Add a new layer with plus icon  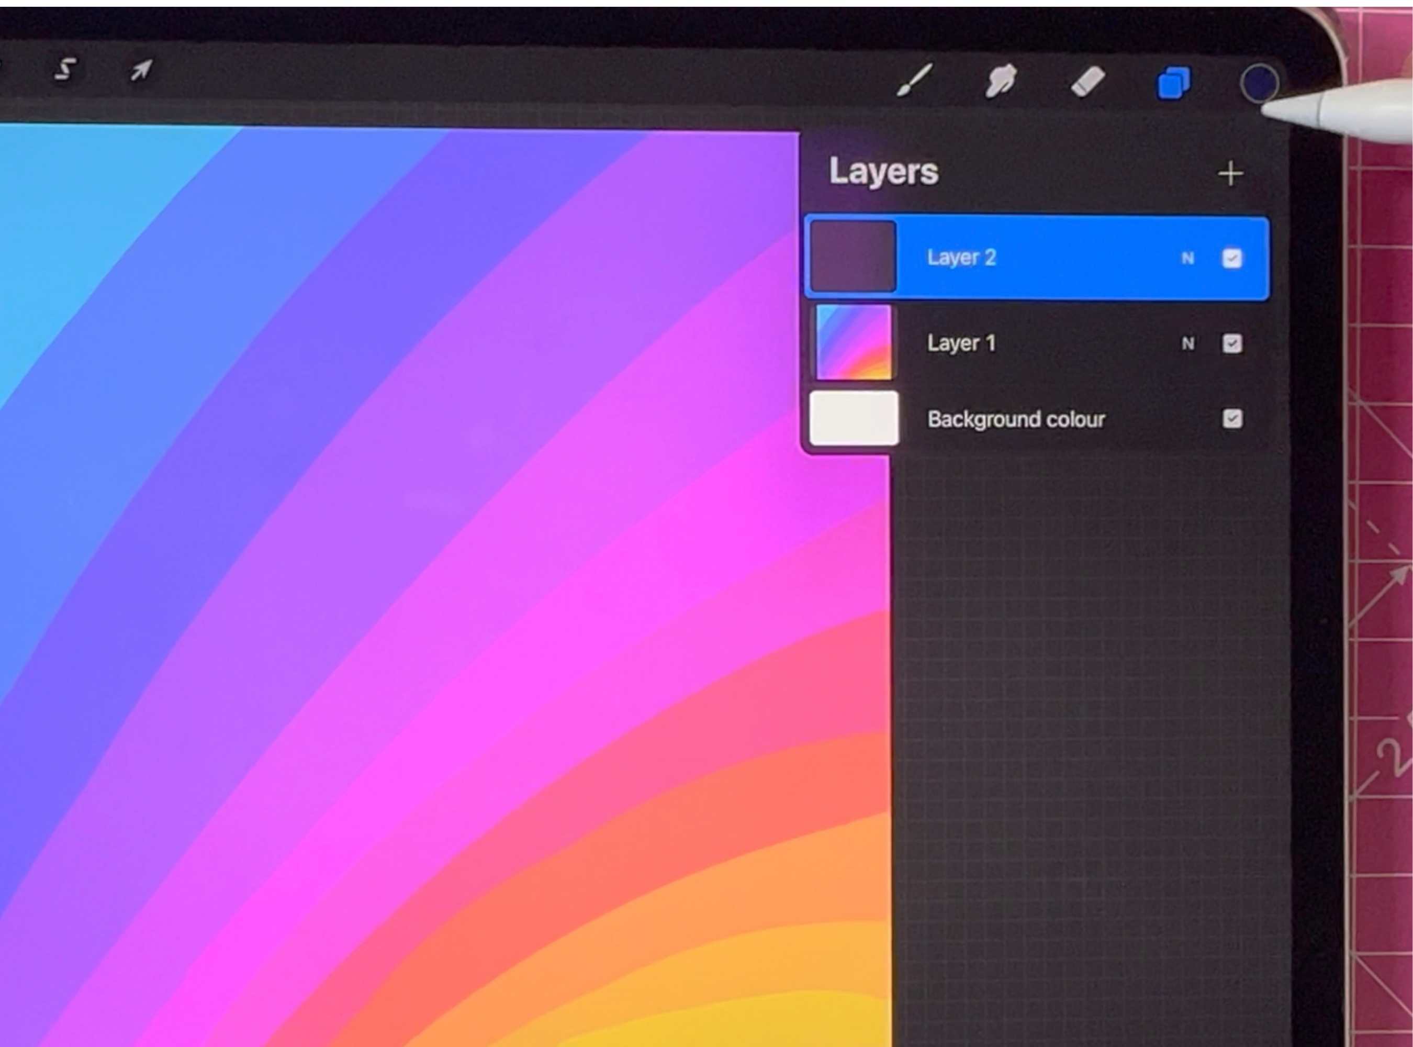(1230, 174)
